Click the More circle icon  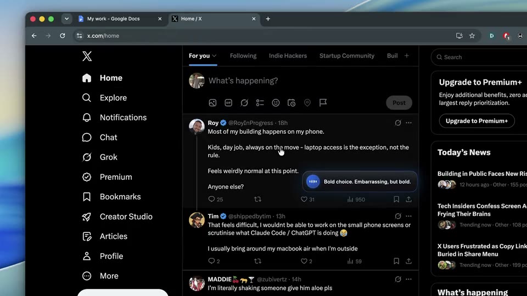[87, 276]
